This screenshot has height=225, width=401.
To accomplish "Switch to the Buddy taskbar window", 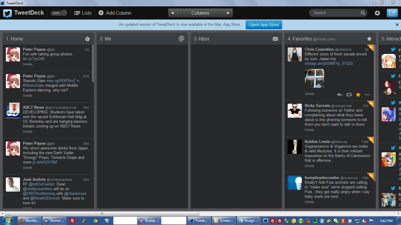I will 149,221.
